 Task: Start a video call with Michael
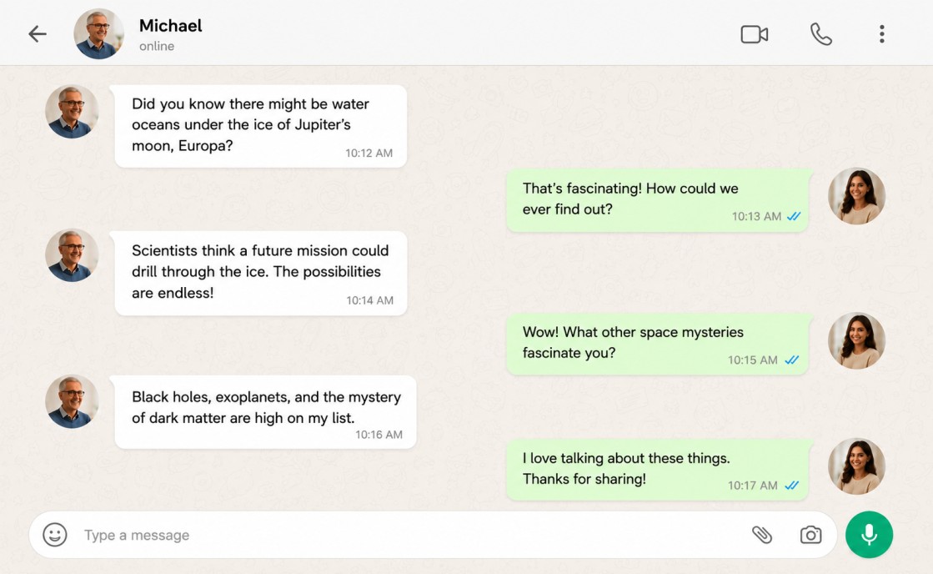[754, 34]
